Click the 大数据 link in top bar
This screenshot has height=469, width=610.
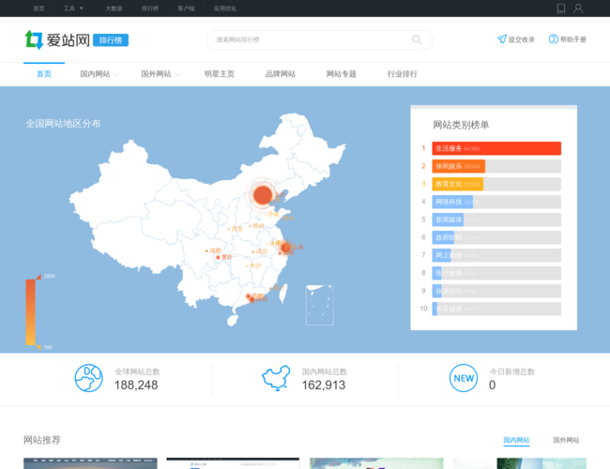(114, 8)
